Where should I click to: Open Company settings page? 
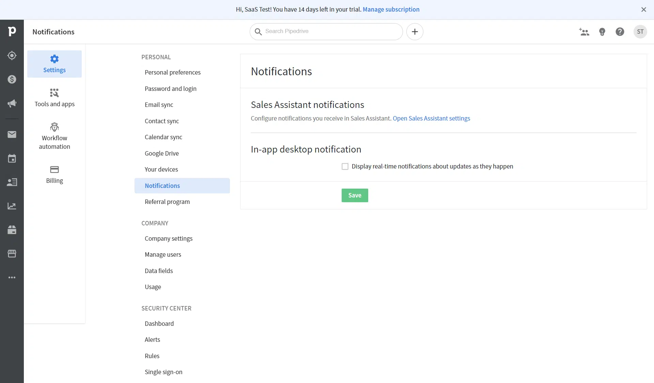pyautogui.click(x=182, y=239)
